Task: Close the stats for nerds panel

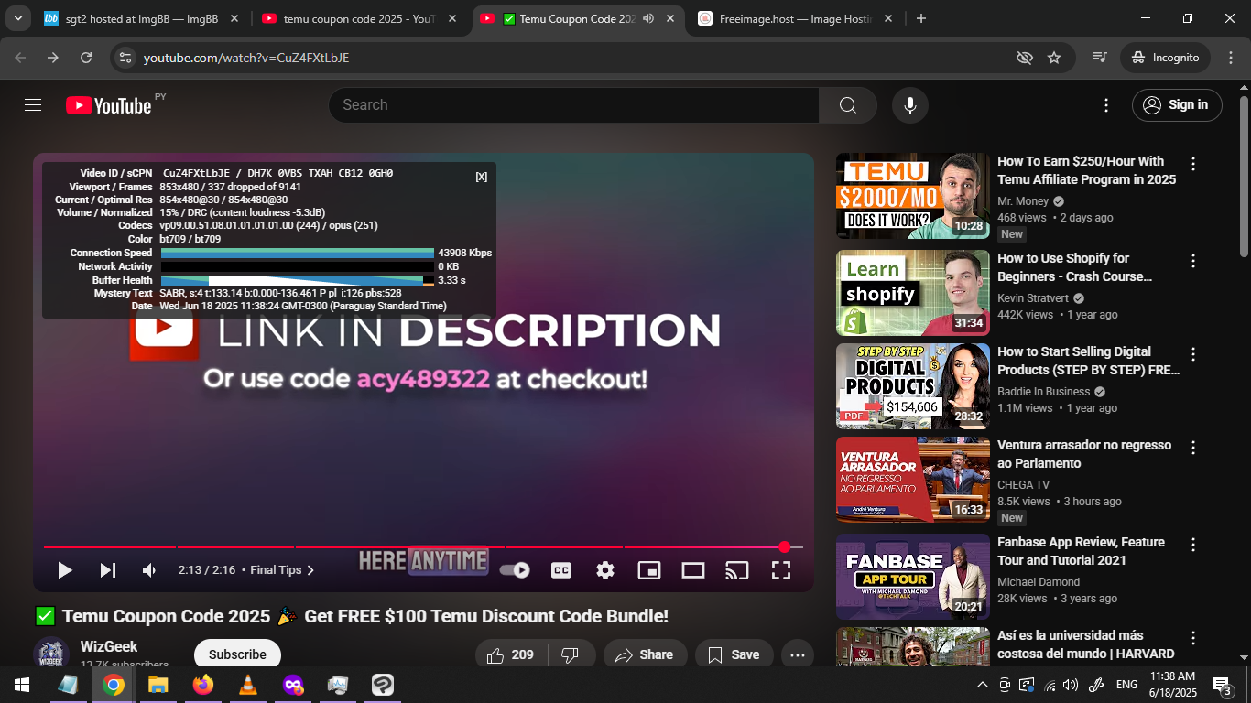Action: (x=482, y=177)
